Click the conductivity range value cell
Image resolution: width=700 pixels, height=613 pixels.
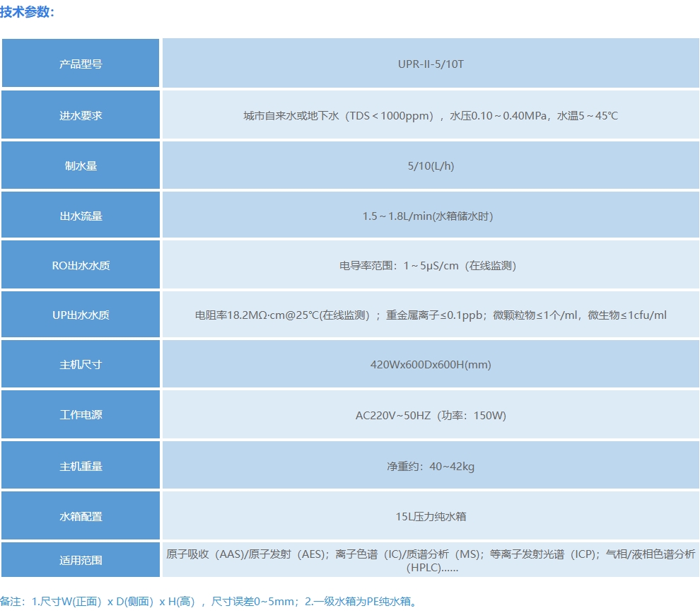[x=430, y=265]
